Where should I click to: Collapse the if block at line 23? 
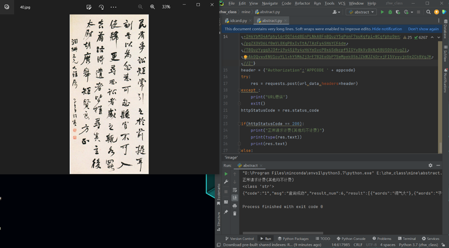pos(239,123)
